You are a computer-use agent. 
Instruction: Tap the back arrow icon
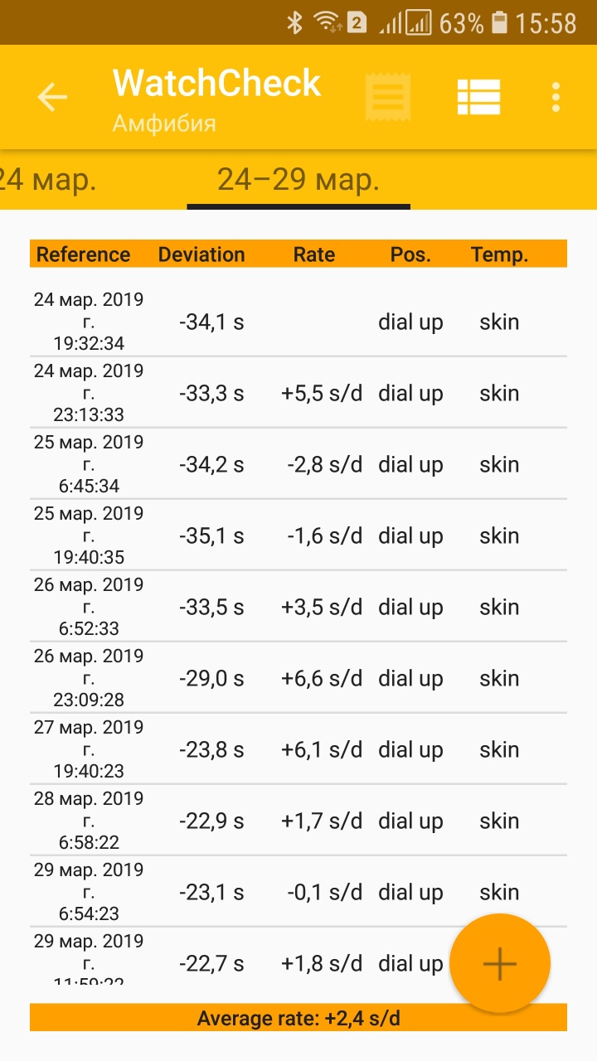click(x=52, y=97)
